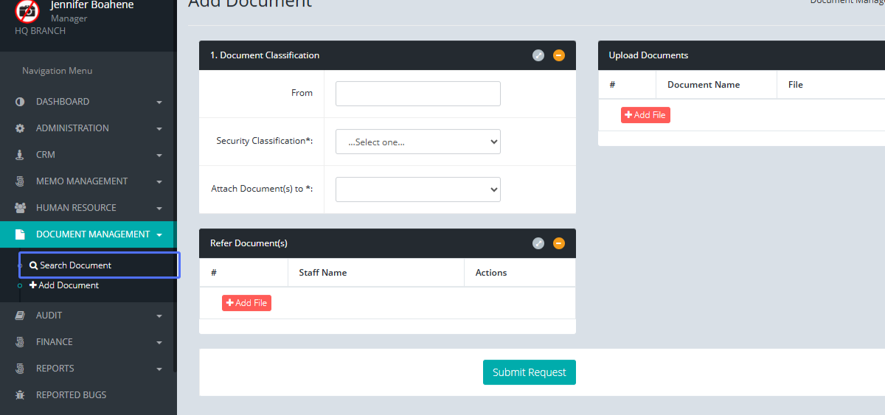Viewport: 885px width, 415px height.
Task: Select Search Document in sidebar
Action: 75,265
